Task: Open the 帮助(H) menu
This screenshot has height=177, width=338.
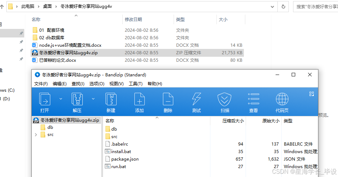Action: pyautogui.click(x=155, y=84)
